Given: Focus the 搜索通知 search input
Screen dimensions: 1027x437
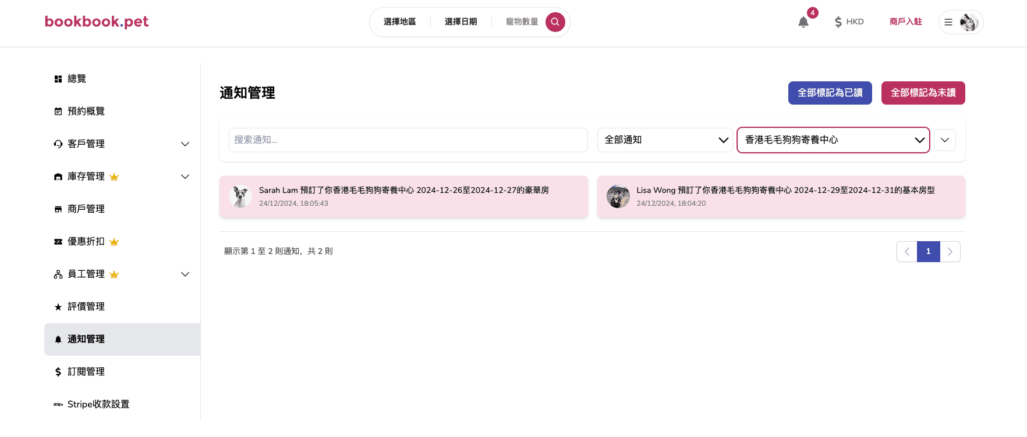Looking at the screenshot, I should (408, 140).
